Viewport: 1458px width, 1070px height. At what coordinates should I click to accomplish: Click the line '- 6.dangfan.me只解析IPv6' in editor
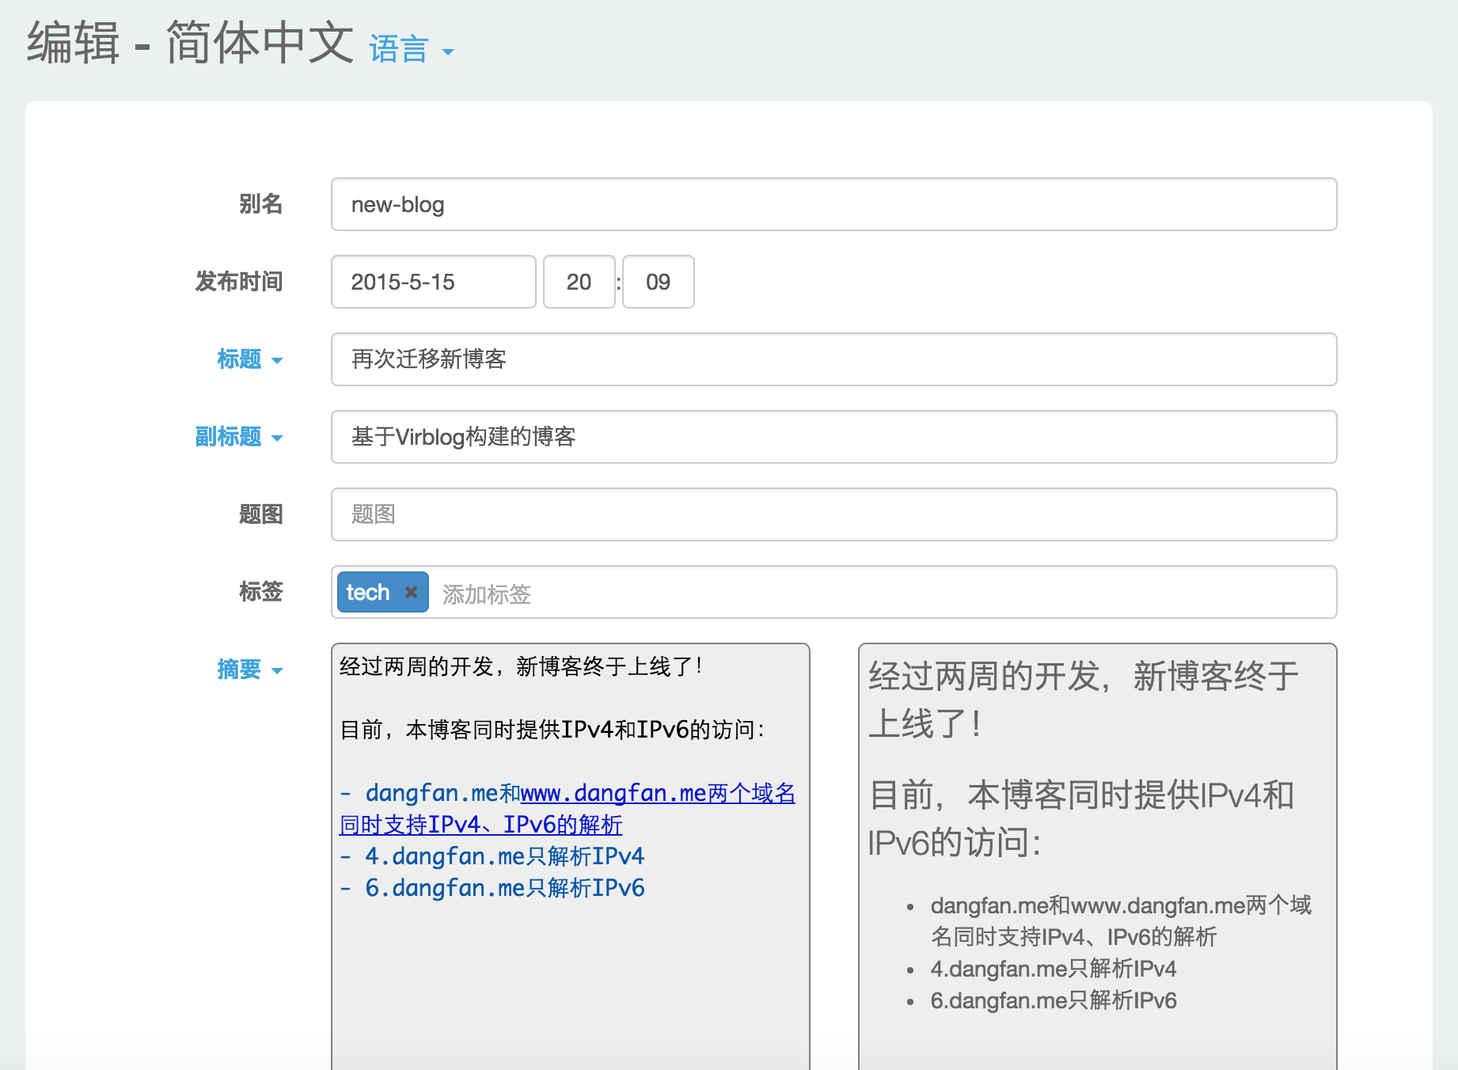tap(492, 888)
